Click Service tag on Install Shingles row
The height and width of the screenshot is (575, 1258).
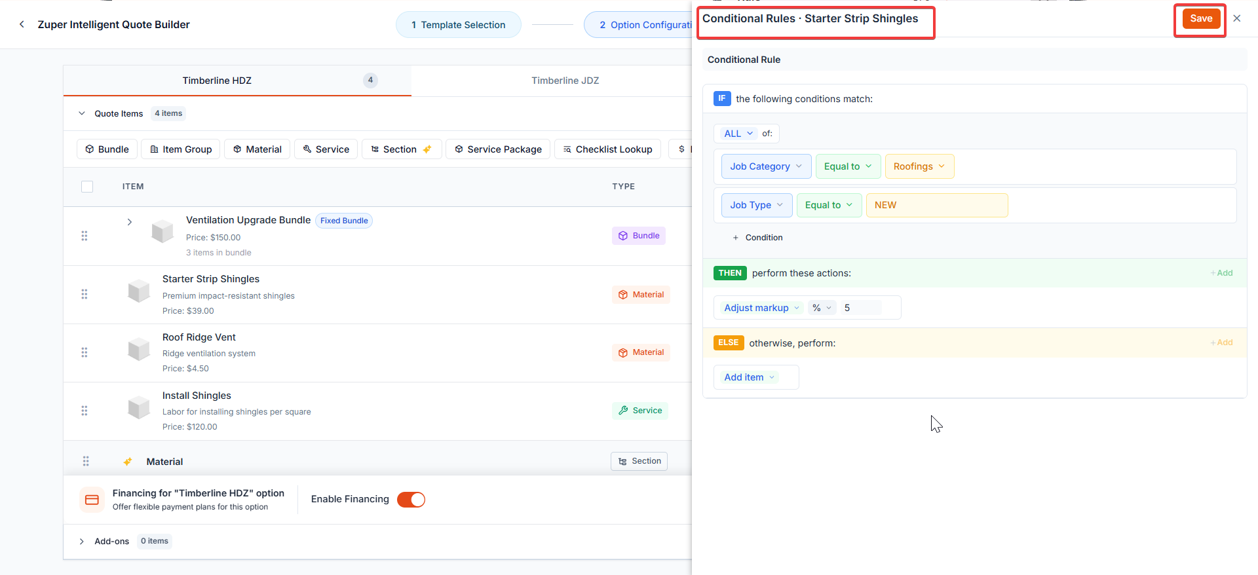point(640,411)
